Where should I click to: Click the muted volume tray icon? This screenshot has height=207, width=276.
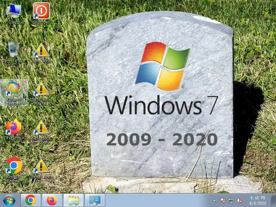239,200
